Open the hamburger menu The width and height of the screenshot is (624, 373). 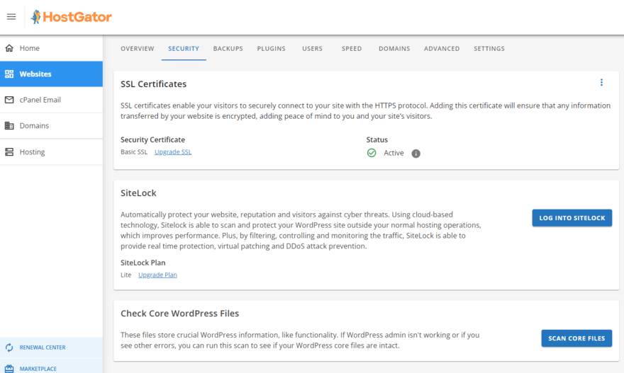(x=11, y=17)
